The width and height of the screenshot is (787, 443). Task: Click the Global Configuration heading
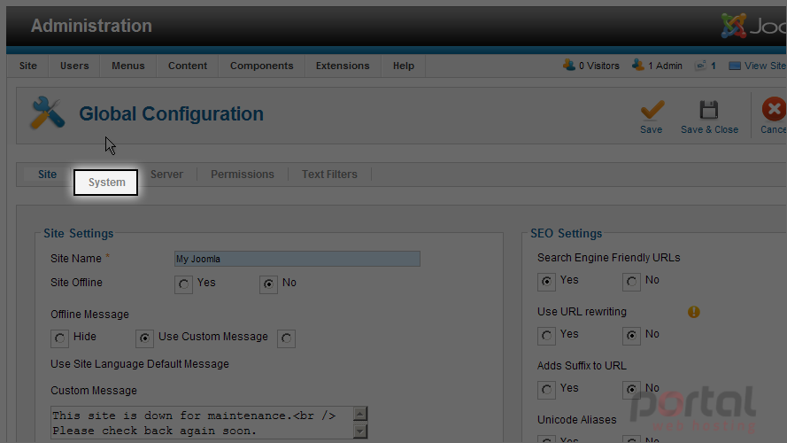pyautogui.click(x=171, y=114)
